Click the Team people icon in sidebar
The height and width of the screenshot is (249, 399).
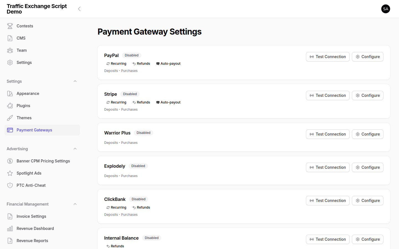tap(10, 50)
